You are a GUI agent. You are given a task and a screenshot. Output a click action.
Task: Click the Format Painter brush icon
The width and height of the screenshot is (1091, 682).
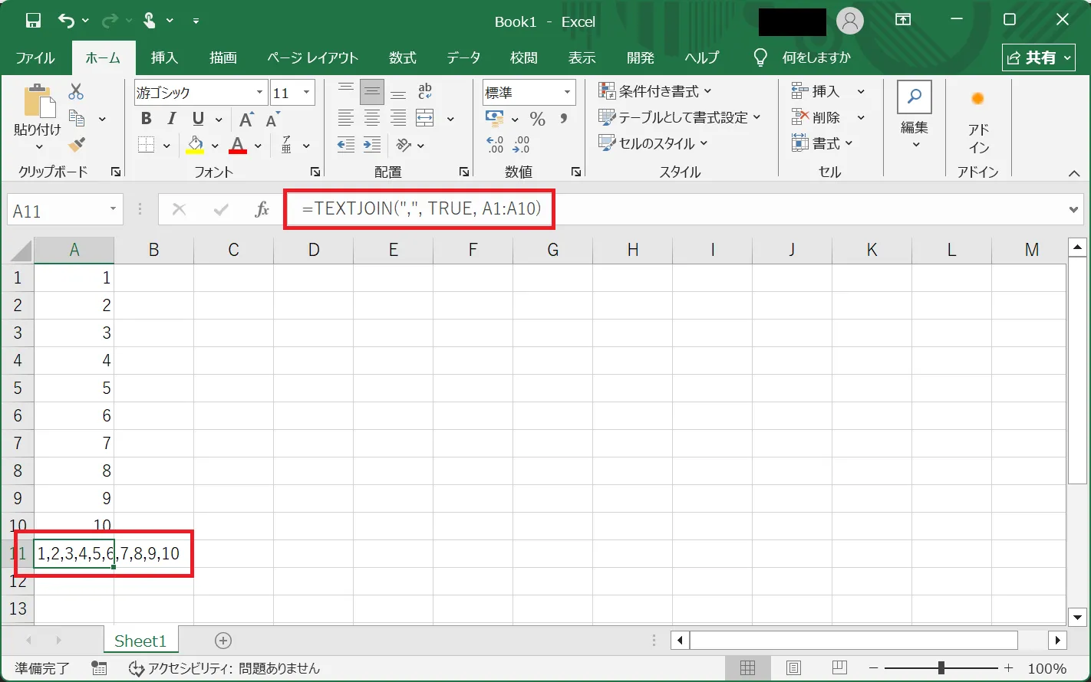coord(76,145)
